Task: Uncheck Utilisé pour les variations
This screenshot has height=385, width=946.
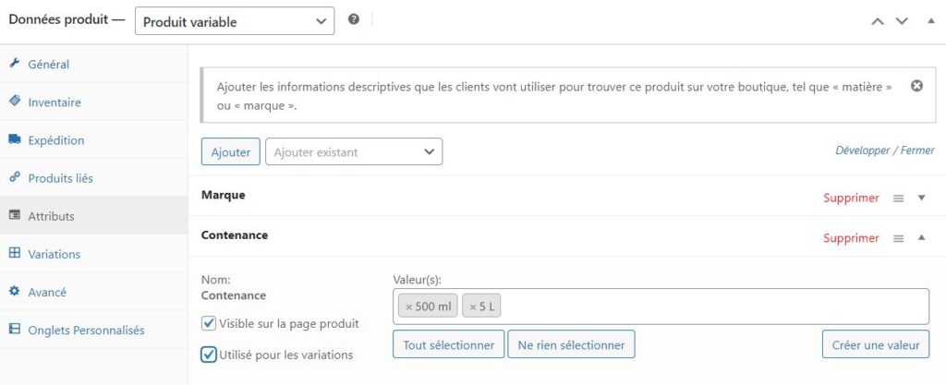Action: (209, 354)
